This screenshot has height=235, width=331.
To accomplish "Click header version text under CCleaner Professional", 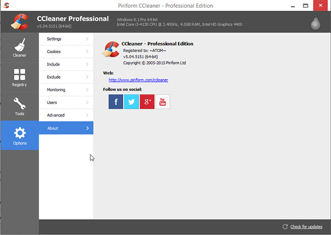I will [x=54, y=26].
